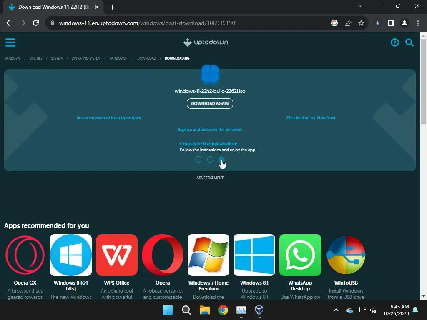Open the WPS Office app icon

[117, 255]
